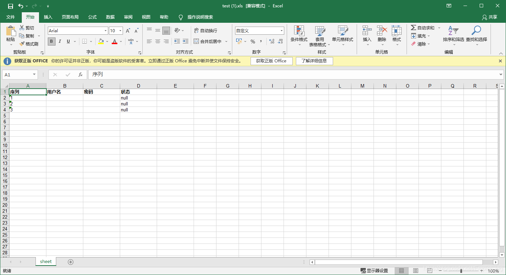Open the fill color dropdown arrow

point(107,41)
